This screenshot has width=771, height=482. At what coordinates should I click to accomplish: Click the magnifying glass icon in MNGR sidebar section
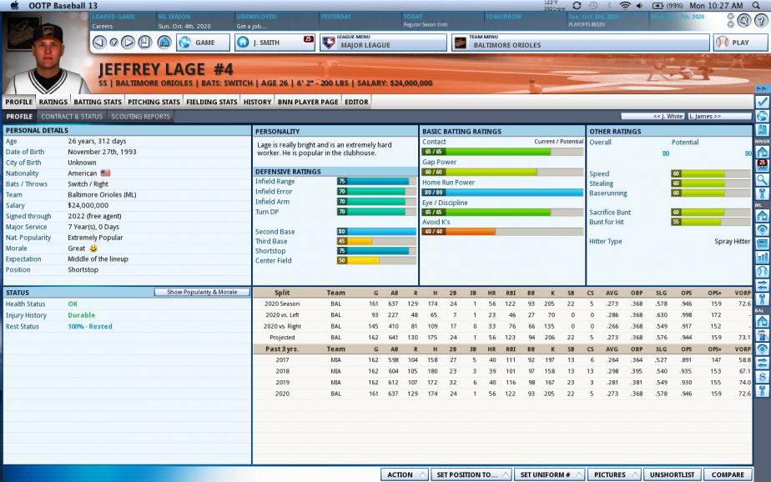point(762,179)
